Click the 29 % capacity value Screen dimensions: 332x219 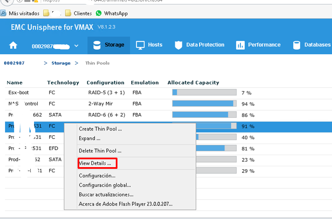(248, 171)
